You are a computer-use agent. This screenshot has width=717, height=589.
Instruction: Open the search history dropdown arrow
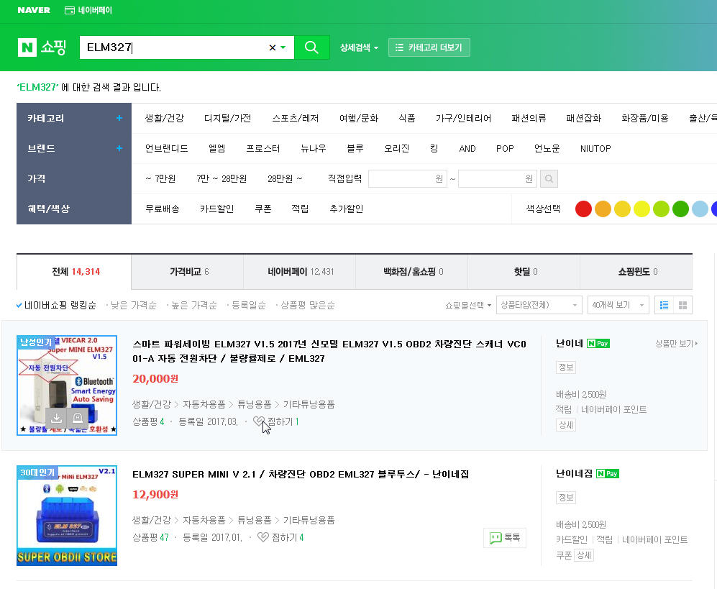pyautogui.click(x=283, y=47)
